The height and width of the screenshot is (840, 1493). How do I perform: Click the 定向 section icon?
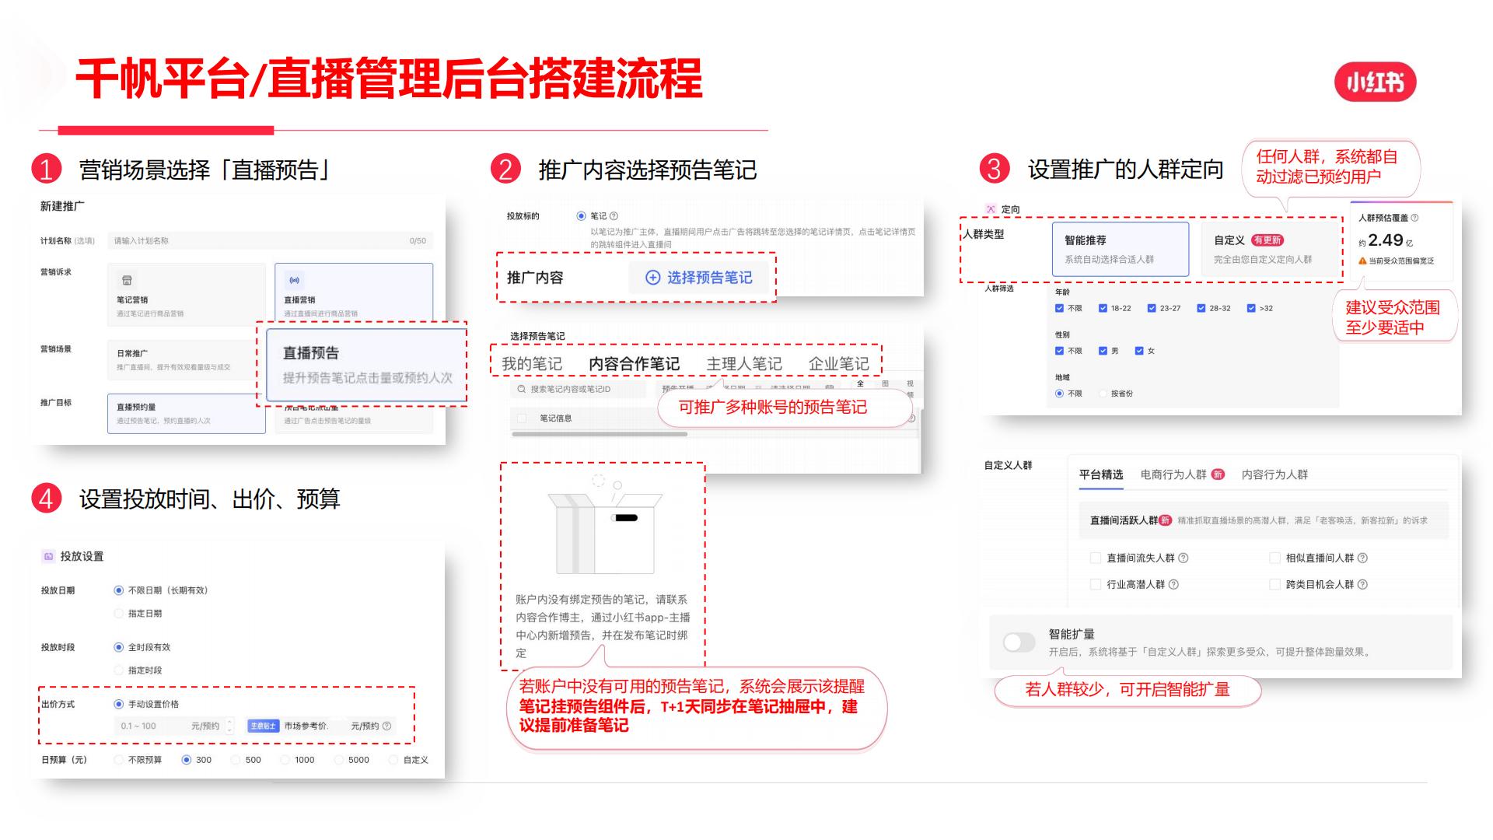point(991,209)
